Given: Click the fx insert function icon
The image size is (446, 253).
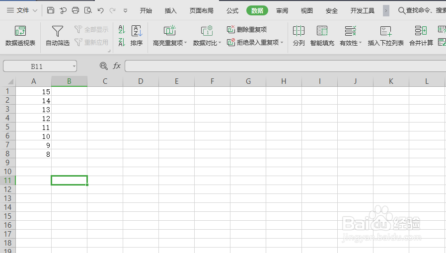Looking at the screenshot, I should 117,66.
